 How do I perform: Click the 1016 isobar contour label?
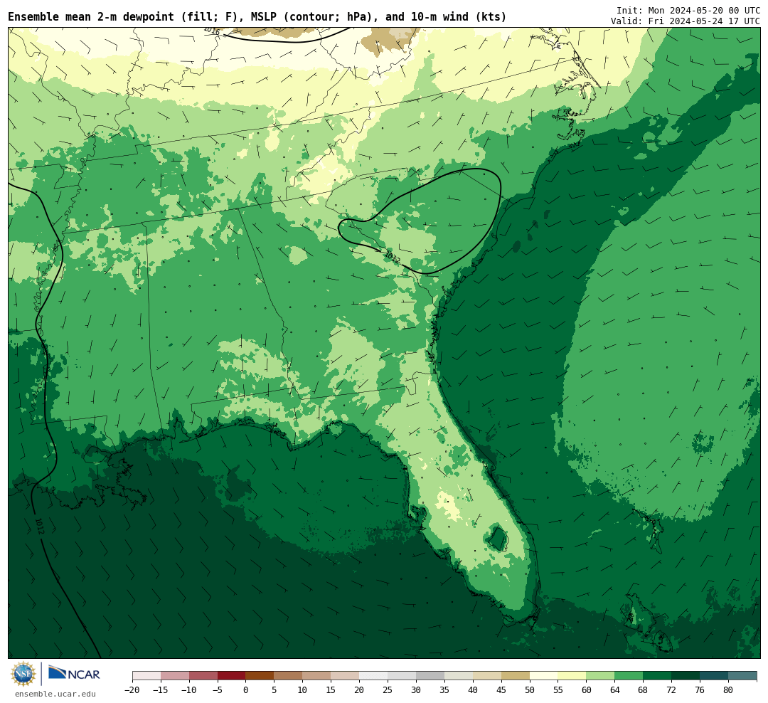point(212,31)
